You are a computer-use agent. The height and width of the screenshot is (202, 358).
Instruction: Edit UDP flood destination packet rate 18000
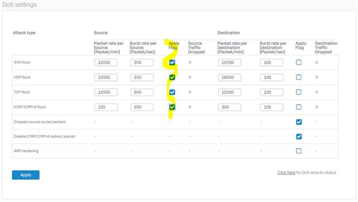pyautogui.click(x=230, y=77)
